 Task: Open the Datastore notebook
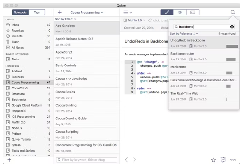point(28,94)
